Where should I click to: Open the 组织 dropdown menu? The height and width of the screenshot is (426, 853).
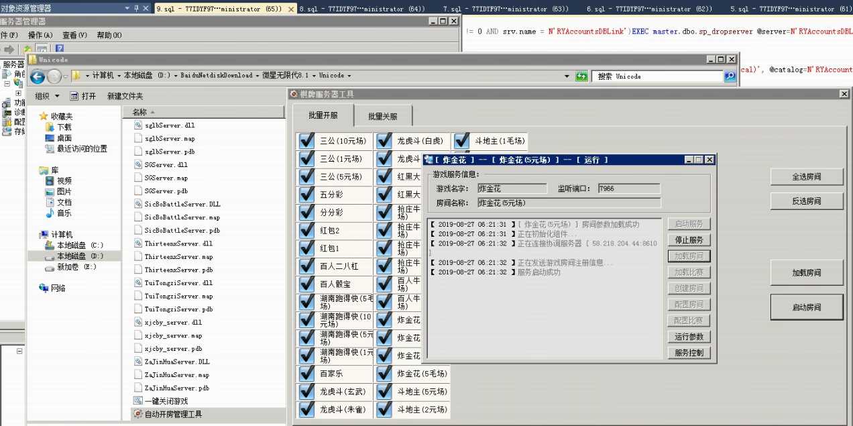click(47, 96)
